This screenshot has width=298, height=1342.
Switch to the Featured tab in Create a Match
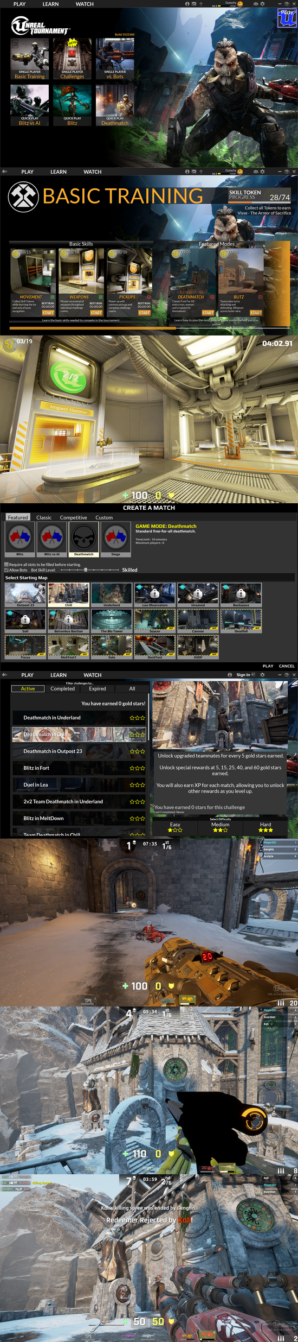tap(18, 517)
